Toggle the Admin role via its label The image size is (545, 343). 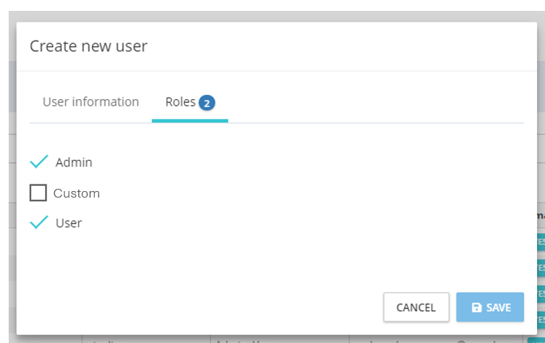[74, 162]
